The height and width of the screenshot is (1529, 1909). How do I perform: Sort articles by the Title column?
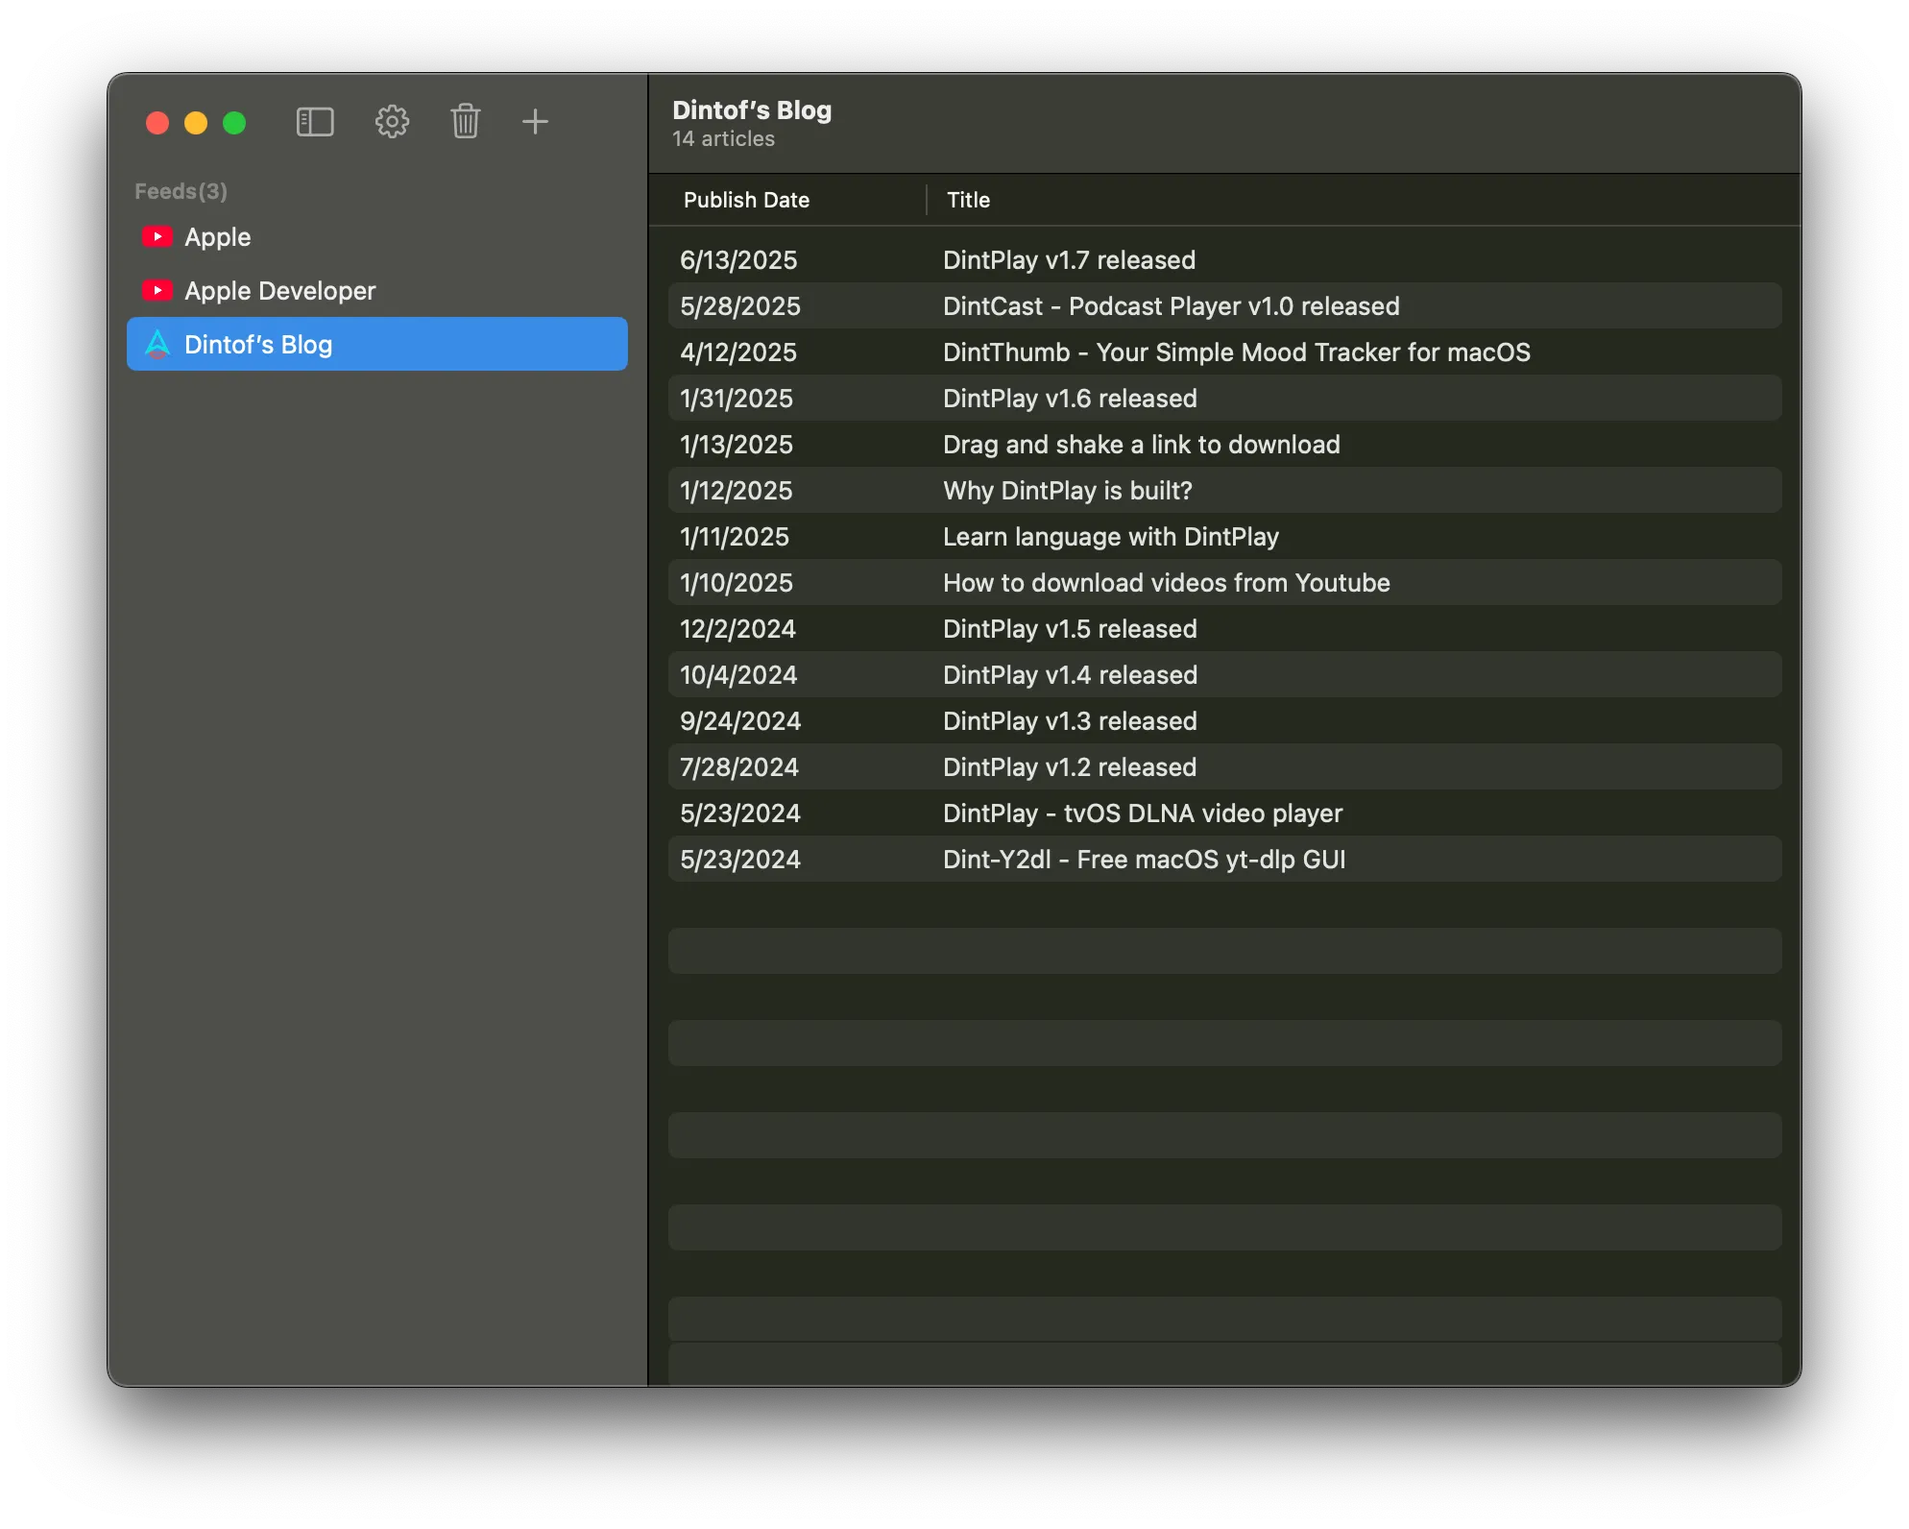tap(968, 200)
